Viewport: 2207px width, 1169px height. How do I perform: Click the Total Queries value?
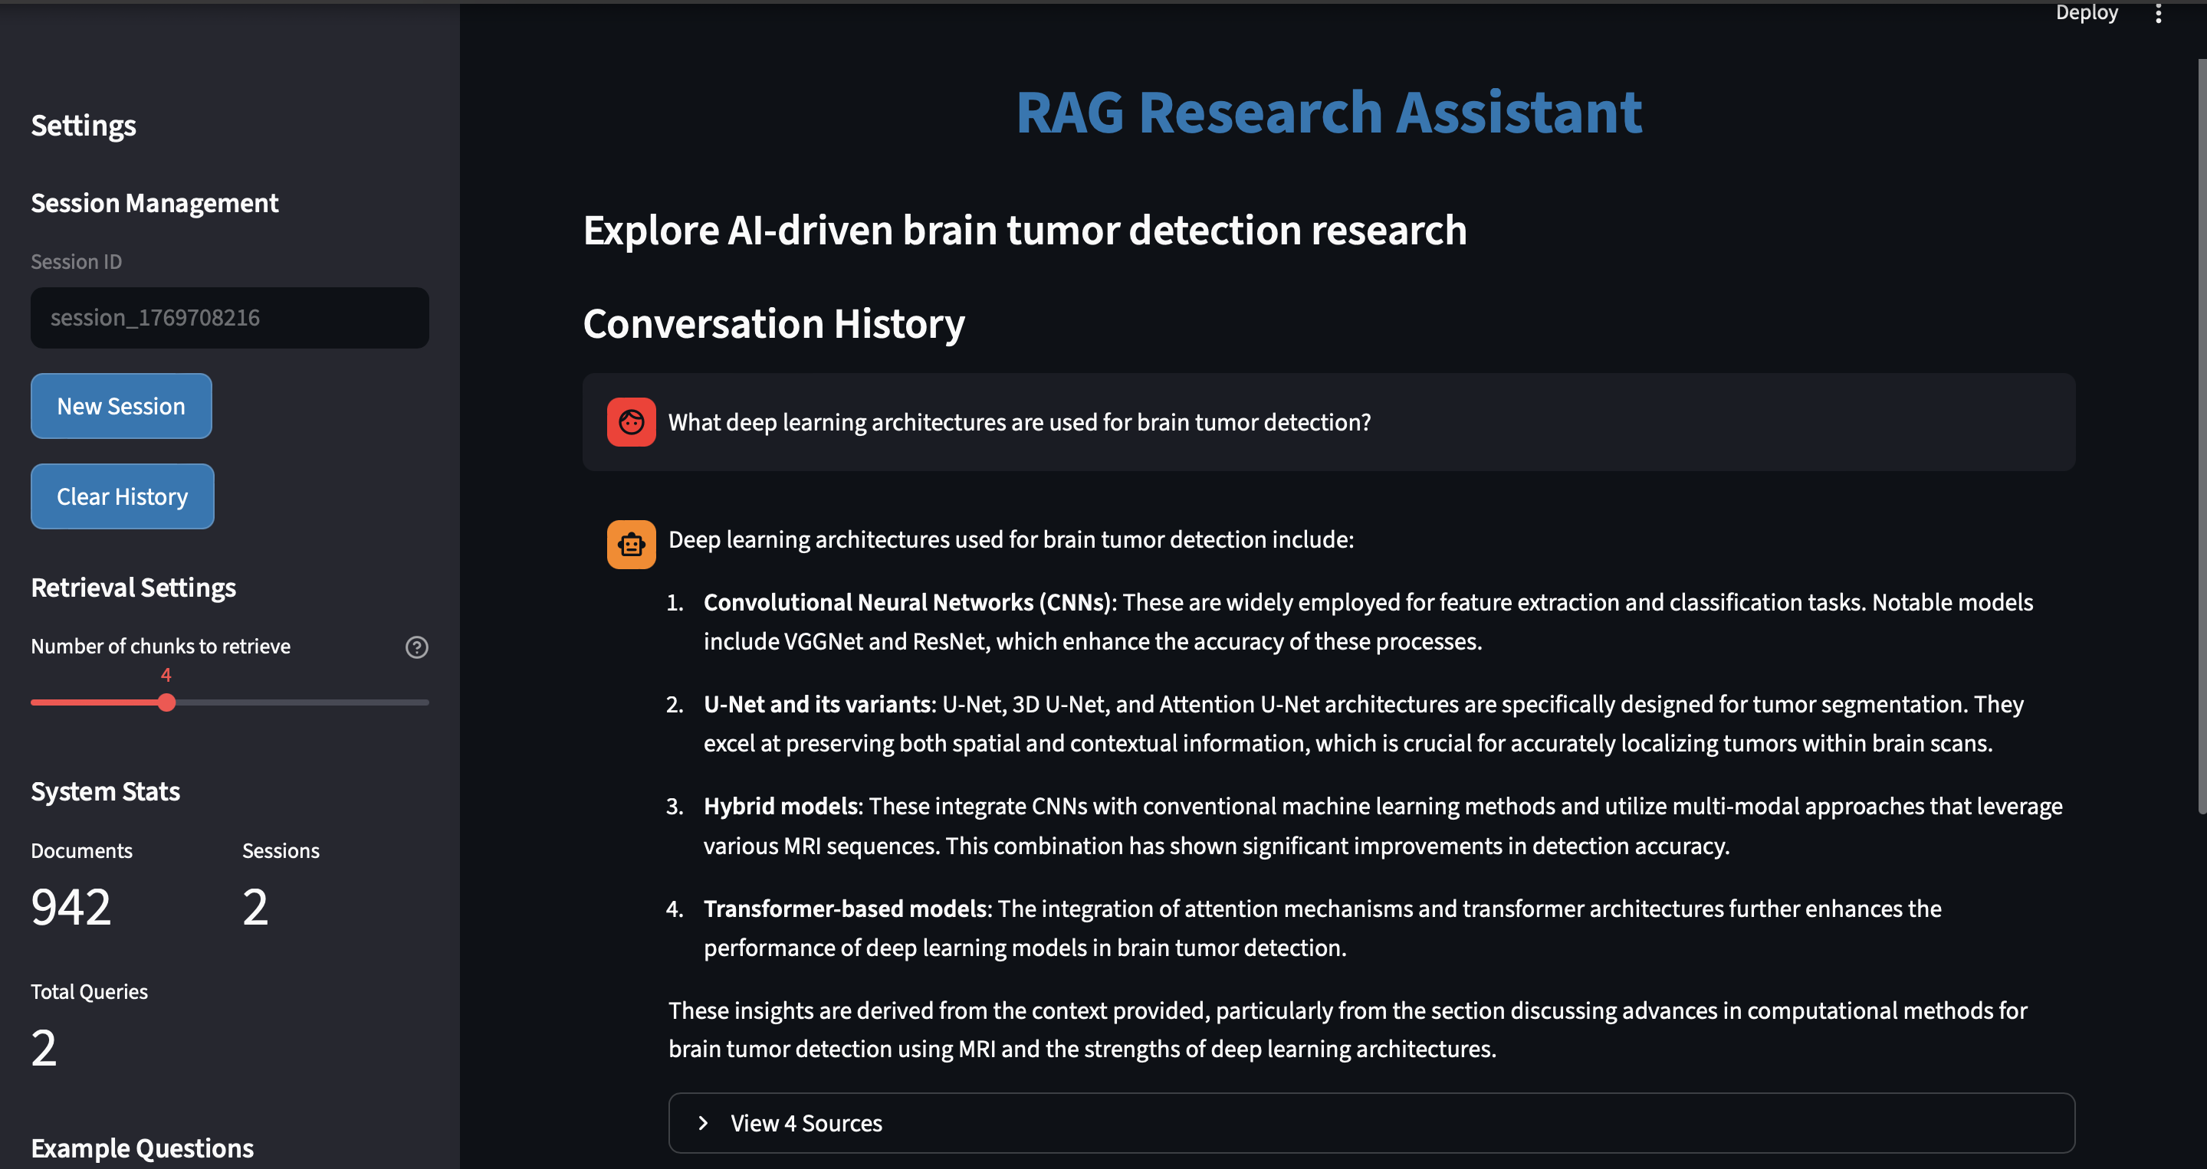point(44,1047)
